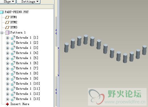Select the DTM2 datum plane icon

click(x=7, y=22)
